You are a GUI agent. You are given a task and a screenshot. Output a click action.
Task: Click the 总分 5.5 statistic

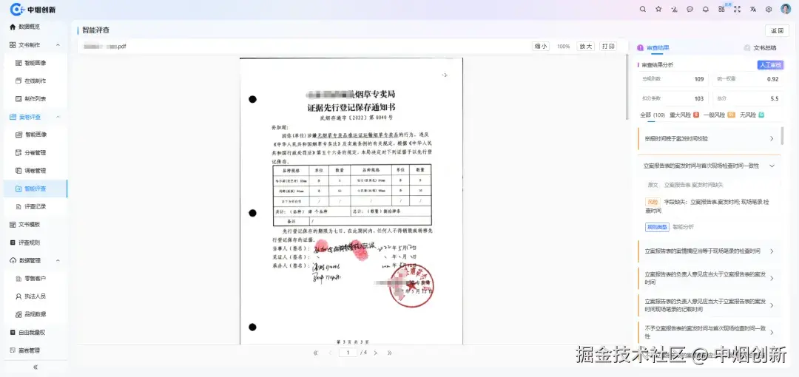[747, 99]
